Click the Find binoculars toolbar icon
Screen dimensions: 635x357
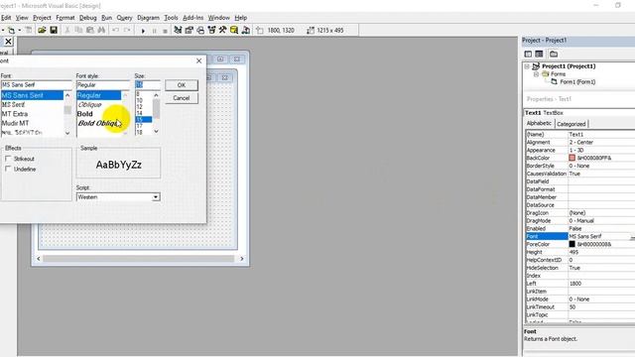click(x=101, y=30)
